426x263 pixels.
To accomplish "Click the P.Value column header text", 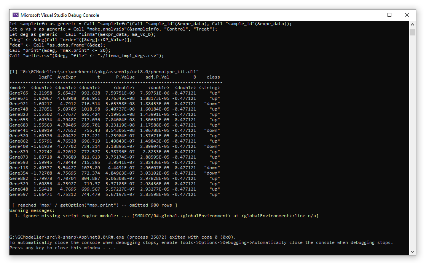I will click(x=125, y=77).
